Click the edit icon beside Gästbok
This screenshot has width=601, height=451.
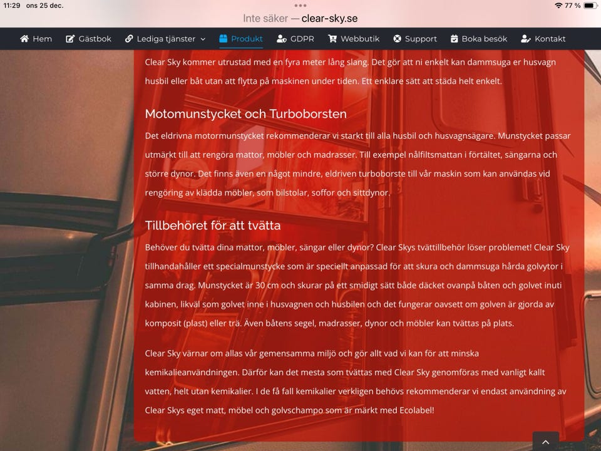coord(70,39)
